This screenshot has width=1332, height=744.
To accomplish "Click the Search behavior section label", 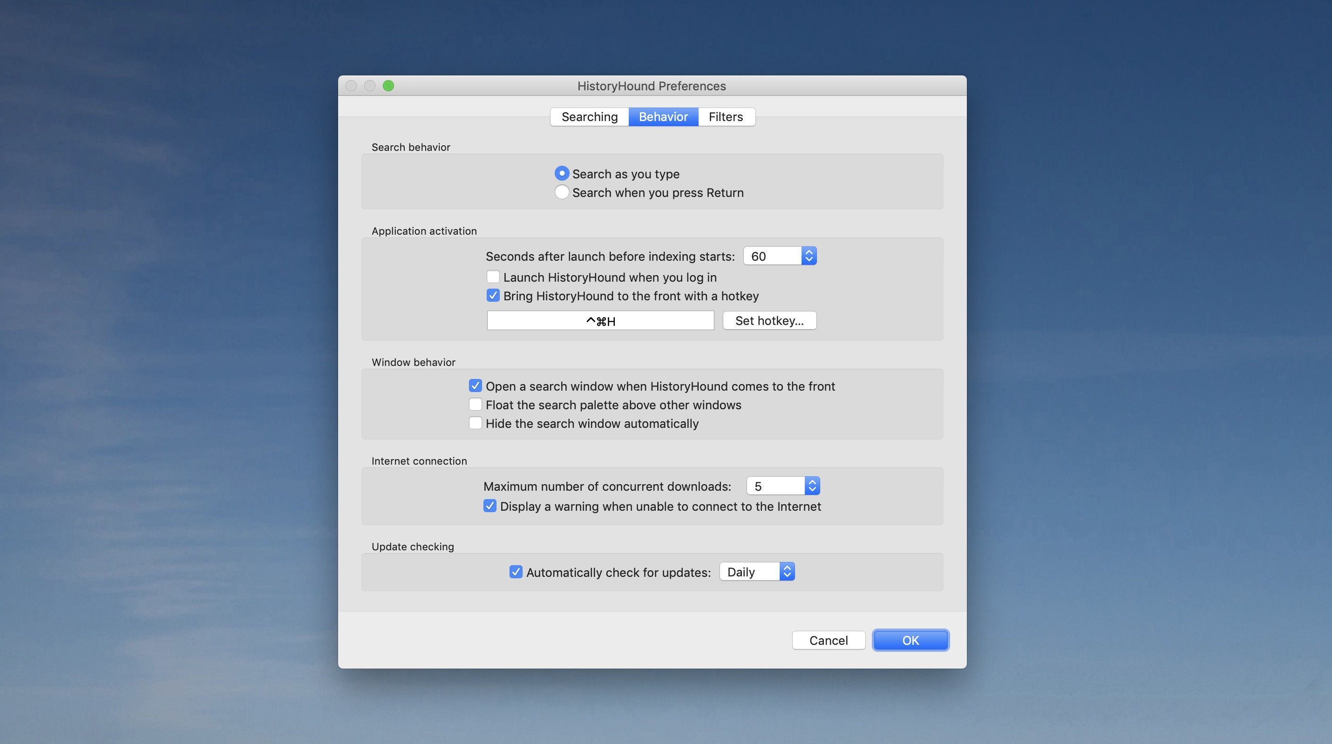I will coord(411,147).
